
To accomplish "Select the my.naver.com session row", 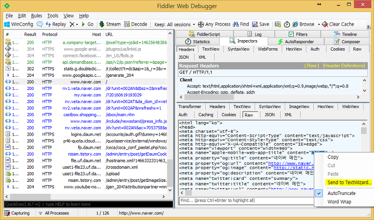I will coord(85,95).
